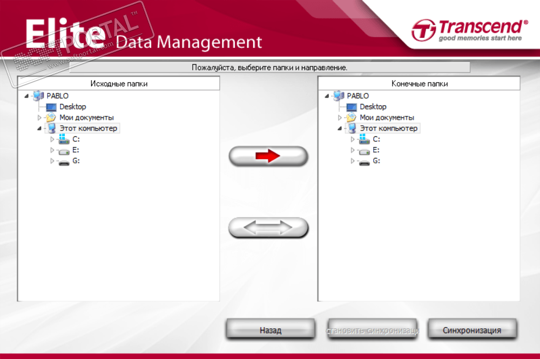Image resolution: width=540 pixels, height=359 pixels.
Task: Click C: drive icon in source folders
Action: [x=64, y=139]
